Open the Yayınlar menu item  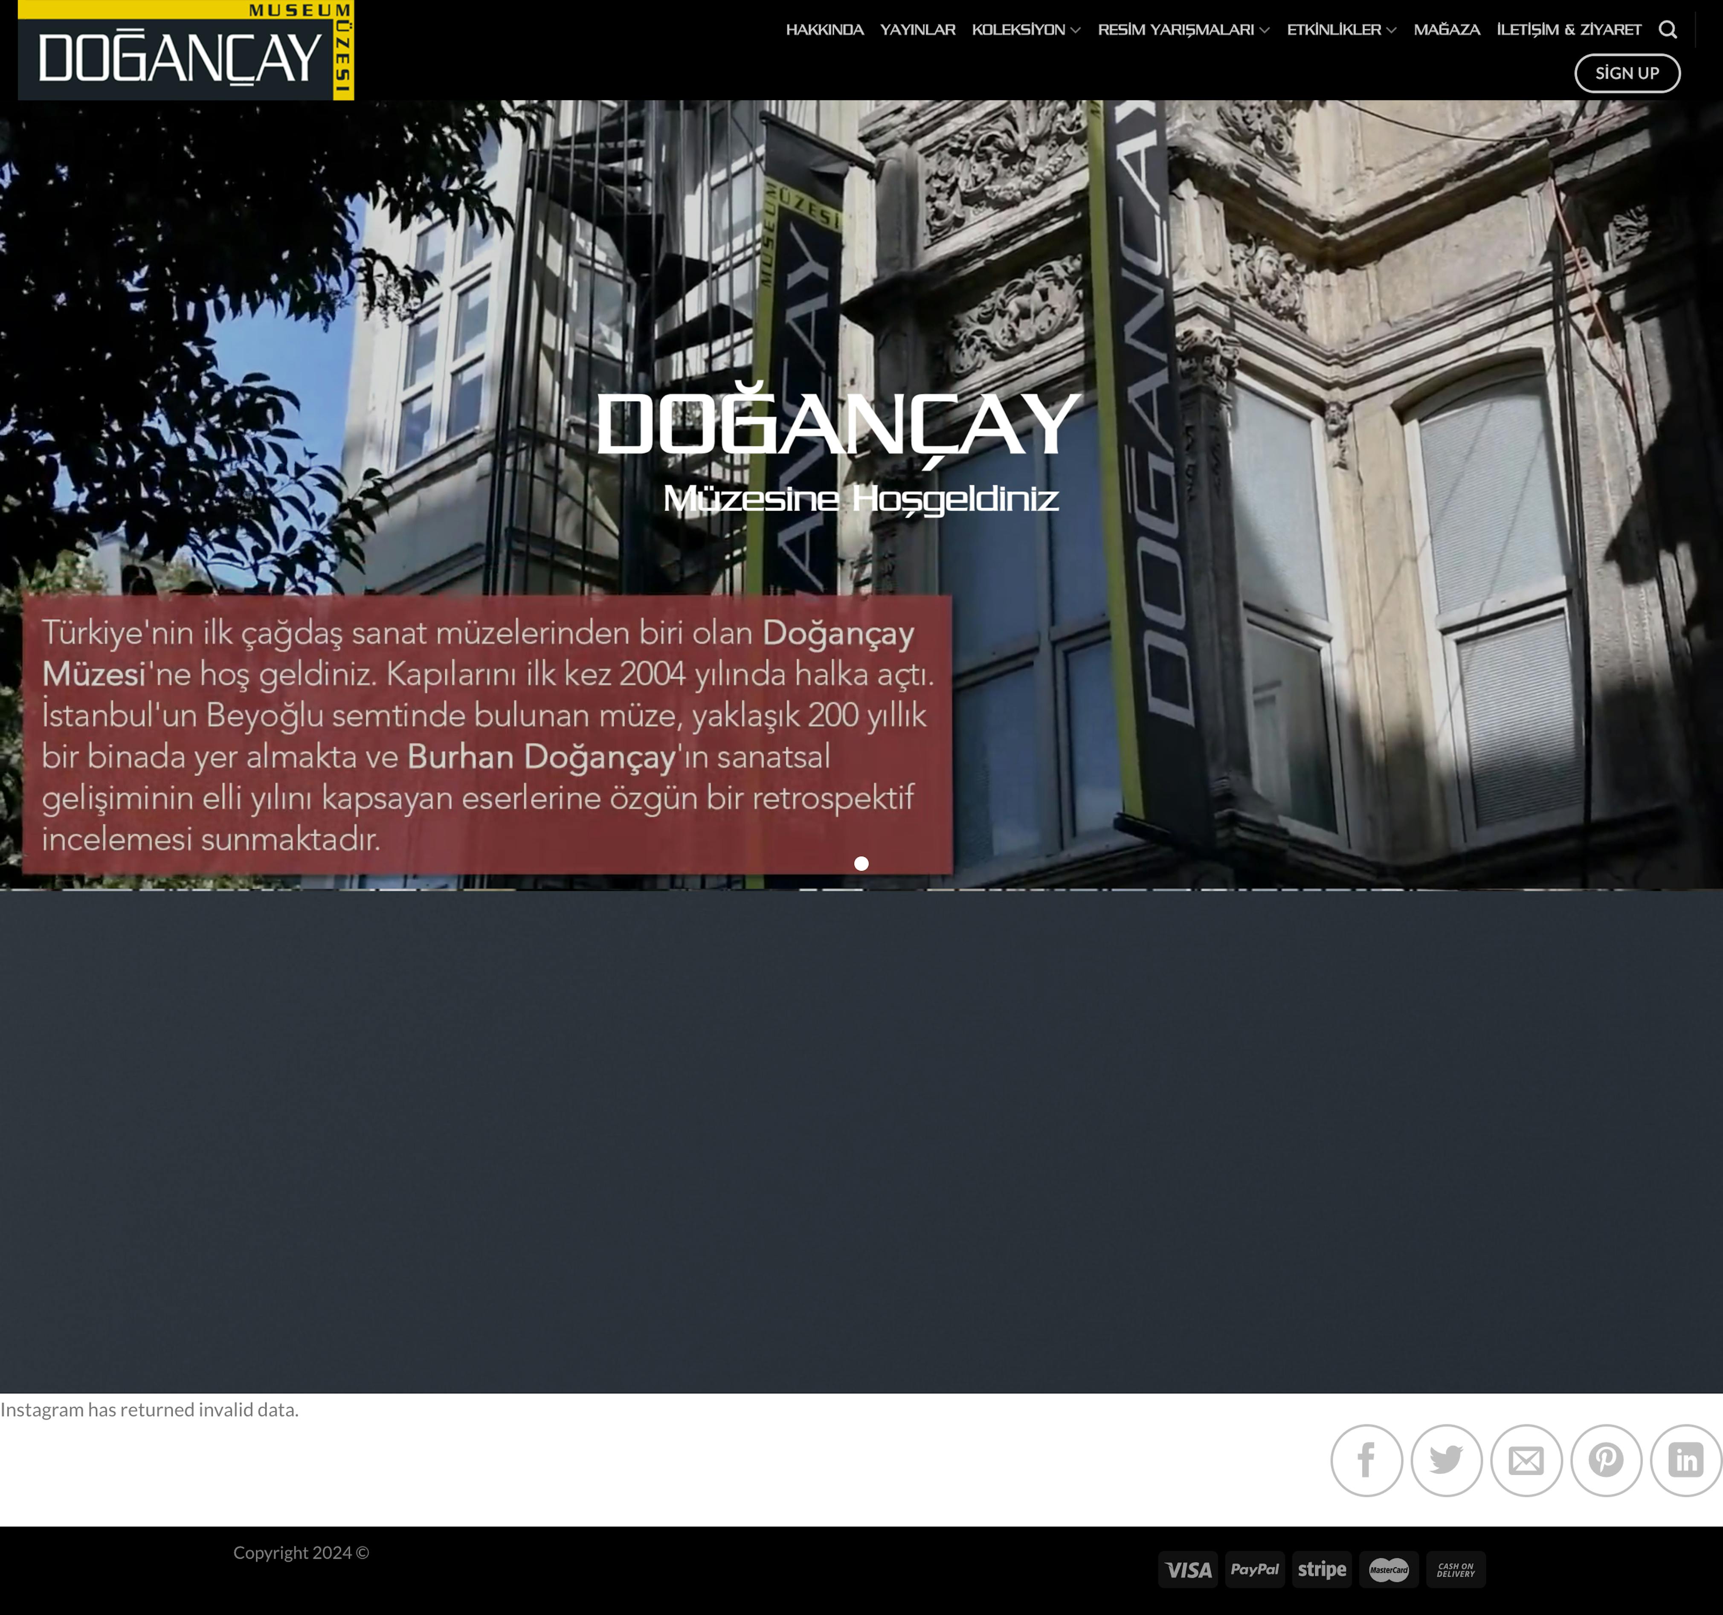(918, 29)
